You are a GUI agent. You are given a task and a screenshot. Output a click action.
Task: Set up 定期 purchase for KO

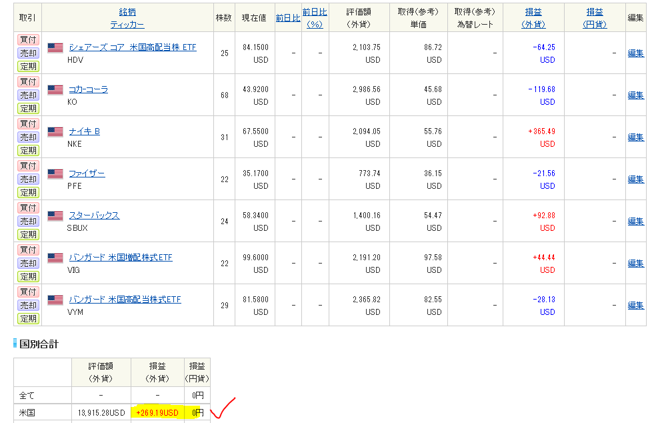[x=28, y=108]
